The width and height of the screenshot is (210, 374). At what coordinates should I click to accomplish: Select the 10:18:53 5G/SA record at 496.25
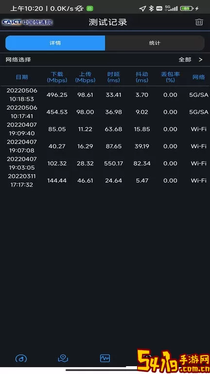point(105,94)
